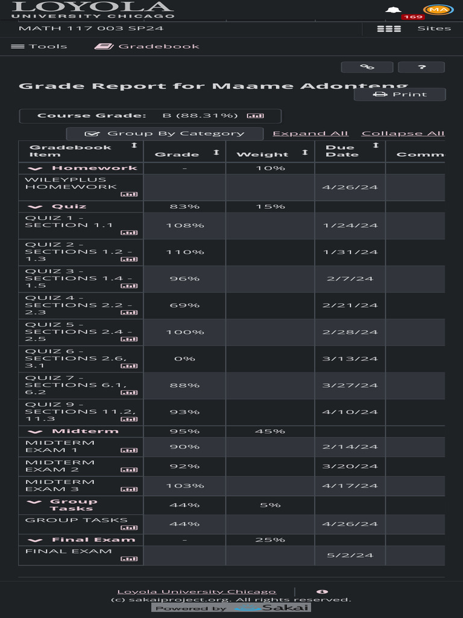Click the Course Grade statistics icon

click(255, 116)
